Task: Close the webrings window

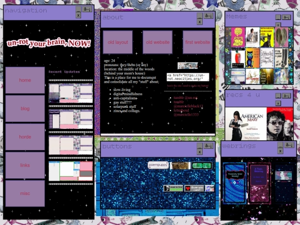Action: point(281,151)
